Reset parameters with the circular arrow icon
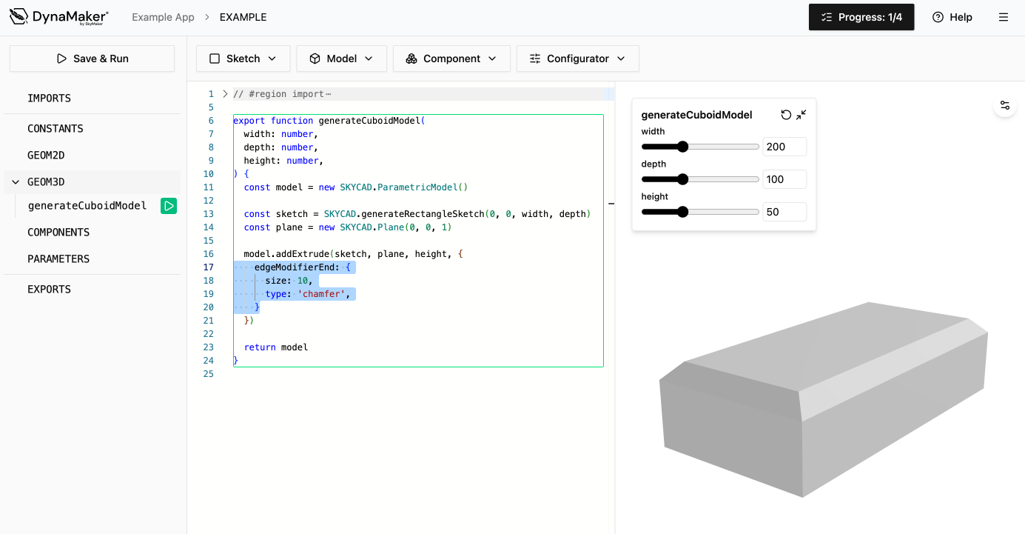This screenshot has width=1025, height=534. pos(786,115)
